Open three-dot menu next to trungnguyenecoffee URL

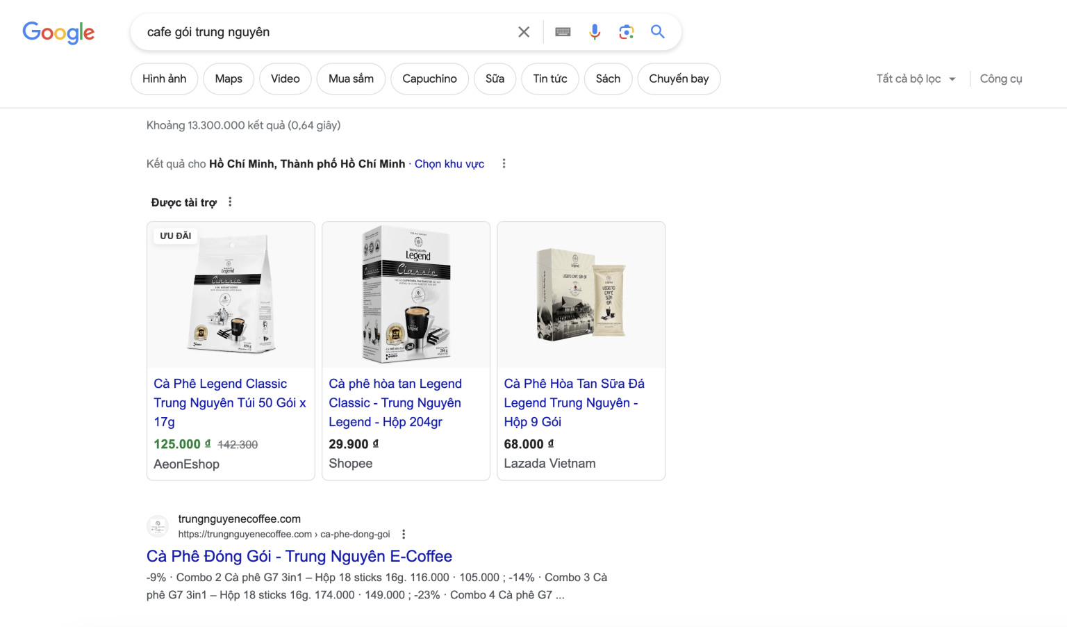pyautogui.click(x=404, y=535)
